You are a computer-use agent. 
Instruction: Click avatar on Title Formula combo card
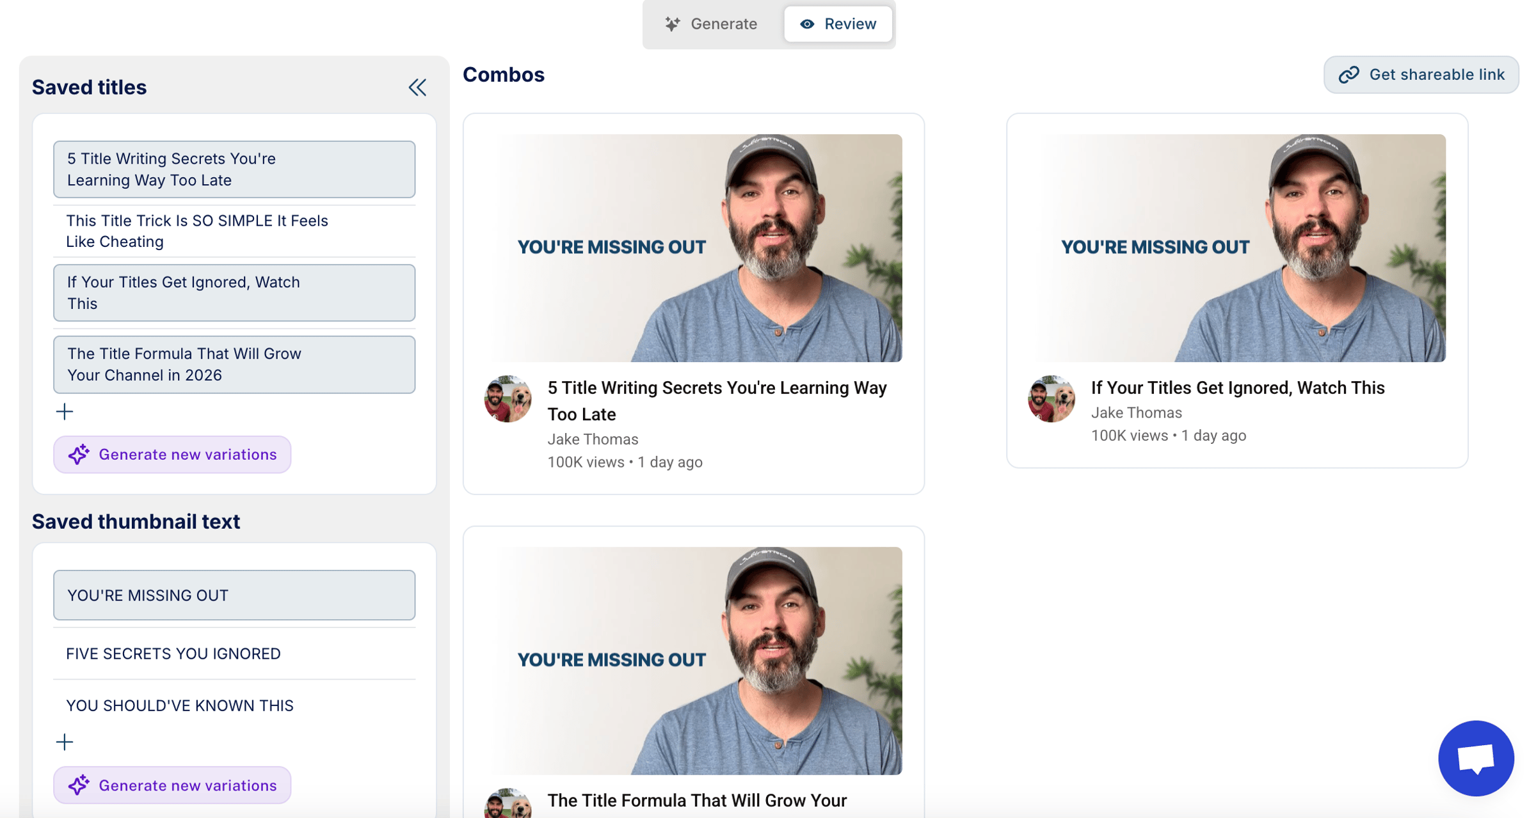click(508, 805)
